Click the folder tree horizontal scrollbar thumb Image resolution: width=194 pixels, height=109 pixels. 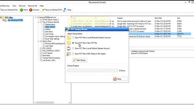(45, 102)
